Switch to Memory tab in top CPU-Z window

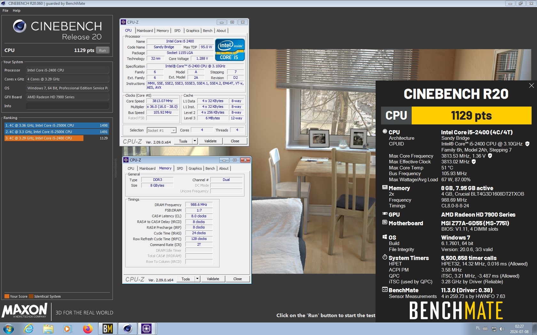[x=163, y=31]
